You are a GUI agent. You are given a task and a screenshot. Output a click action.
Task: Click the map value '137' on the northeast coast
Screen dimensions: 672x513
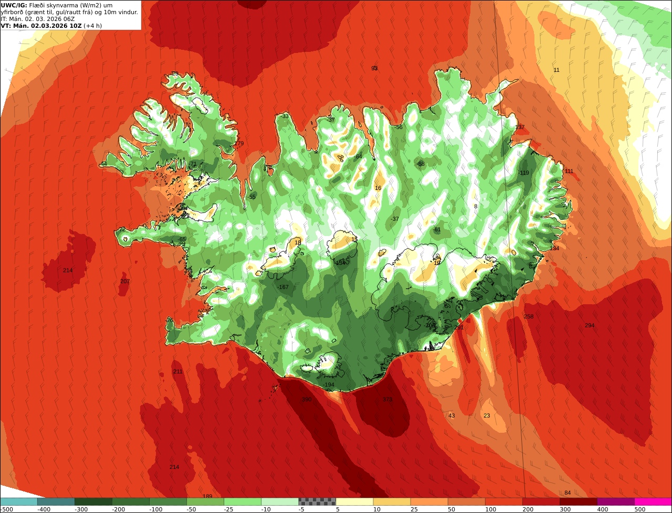[520, 127]
